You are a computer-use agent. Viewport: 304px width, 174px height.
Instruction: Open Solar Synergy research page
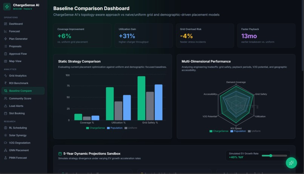click(23, 135)
